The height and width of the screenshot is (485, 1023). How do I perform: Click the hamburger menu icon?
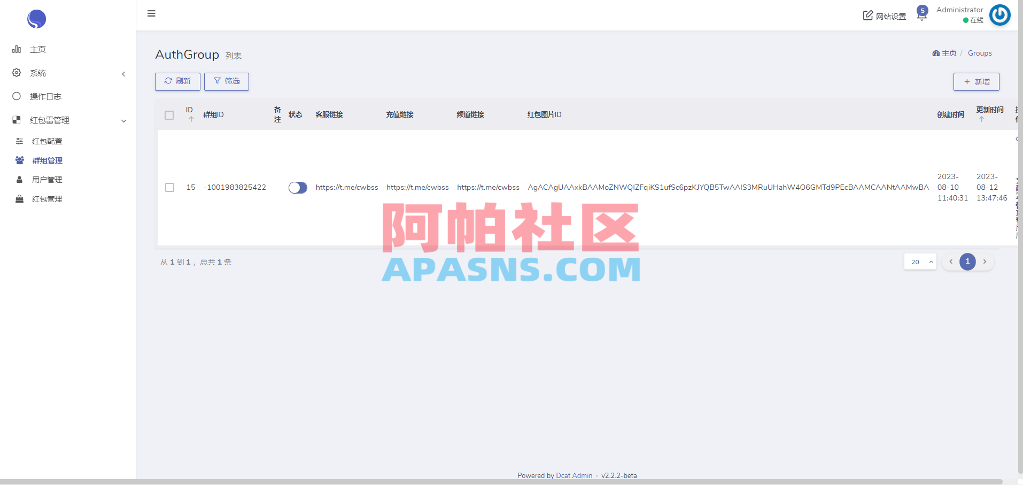click(151, 13)
